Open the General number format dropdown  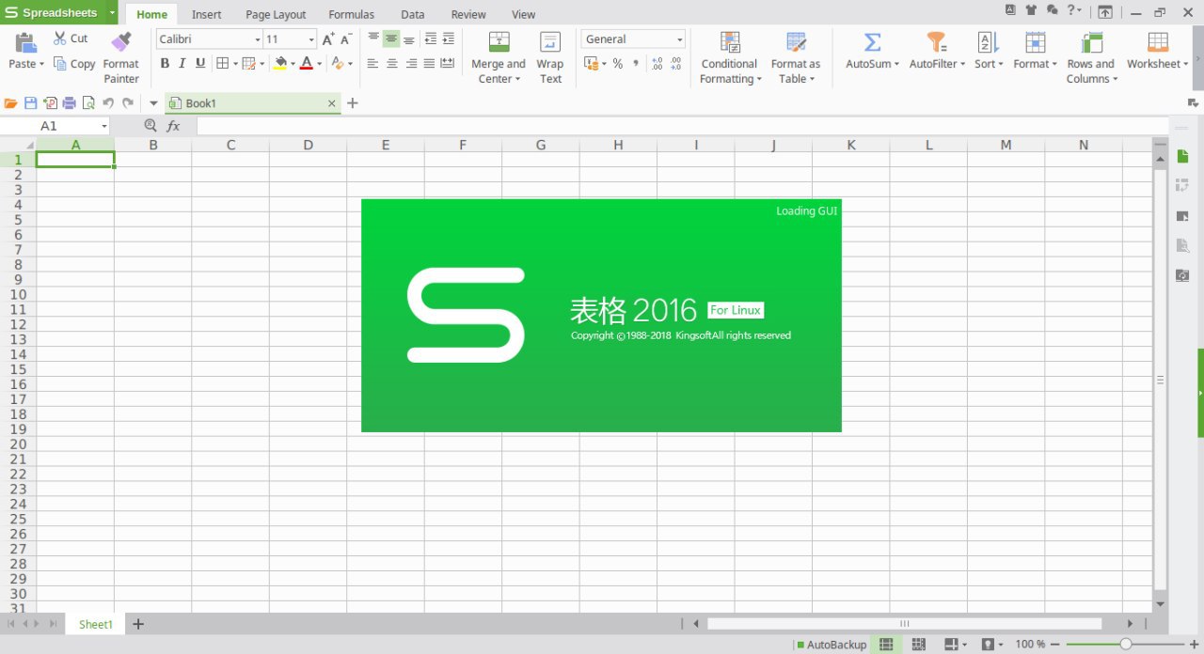[680, 39]
